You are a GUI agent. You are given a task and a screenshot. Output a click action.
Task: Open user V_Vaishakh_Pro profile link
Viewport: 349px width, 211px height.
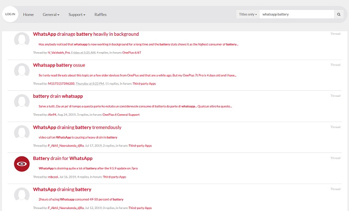tap(59, 53)
